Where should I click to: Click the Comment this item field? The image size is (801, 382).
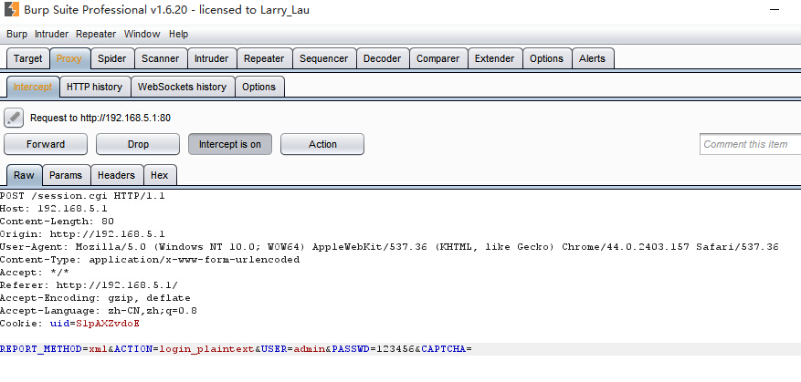[751, 144]
